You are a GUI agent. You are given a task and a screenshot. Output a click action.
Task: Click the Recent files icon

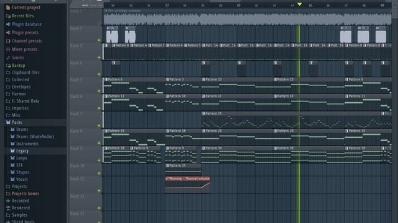click(x=8, y=16)
